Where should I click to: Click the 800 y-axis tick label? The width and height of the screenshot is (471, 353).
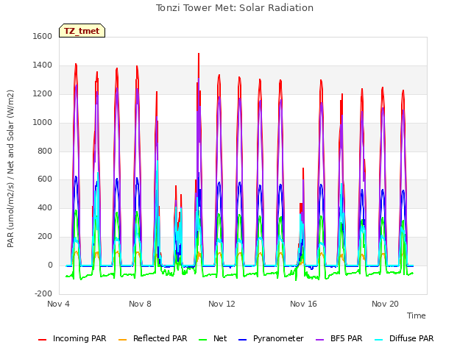(x=45, y=151)
